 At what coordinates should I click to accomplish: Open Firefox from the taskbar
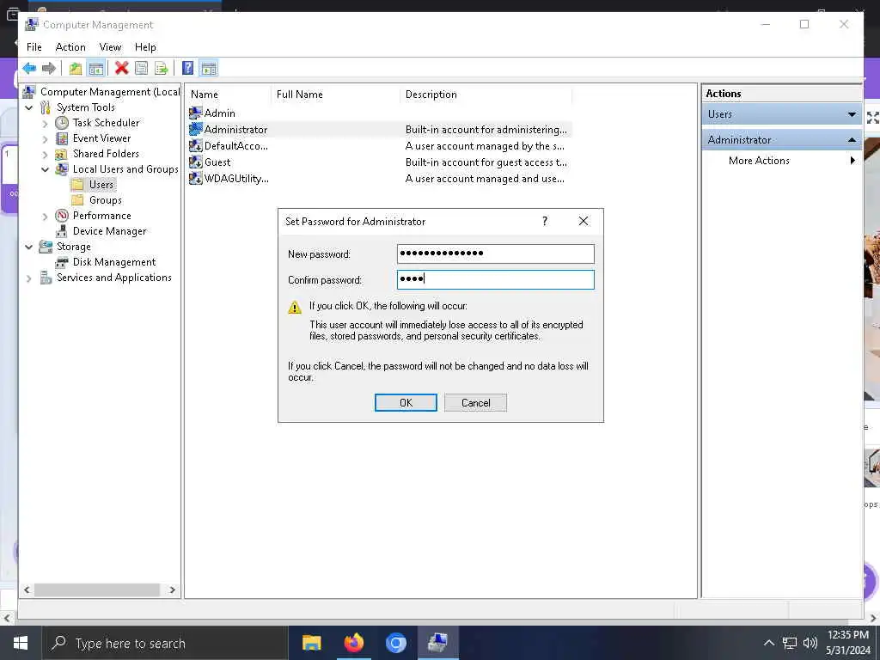point(353,643)
